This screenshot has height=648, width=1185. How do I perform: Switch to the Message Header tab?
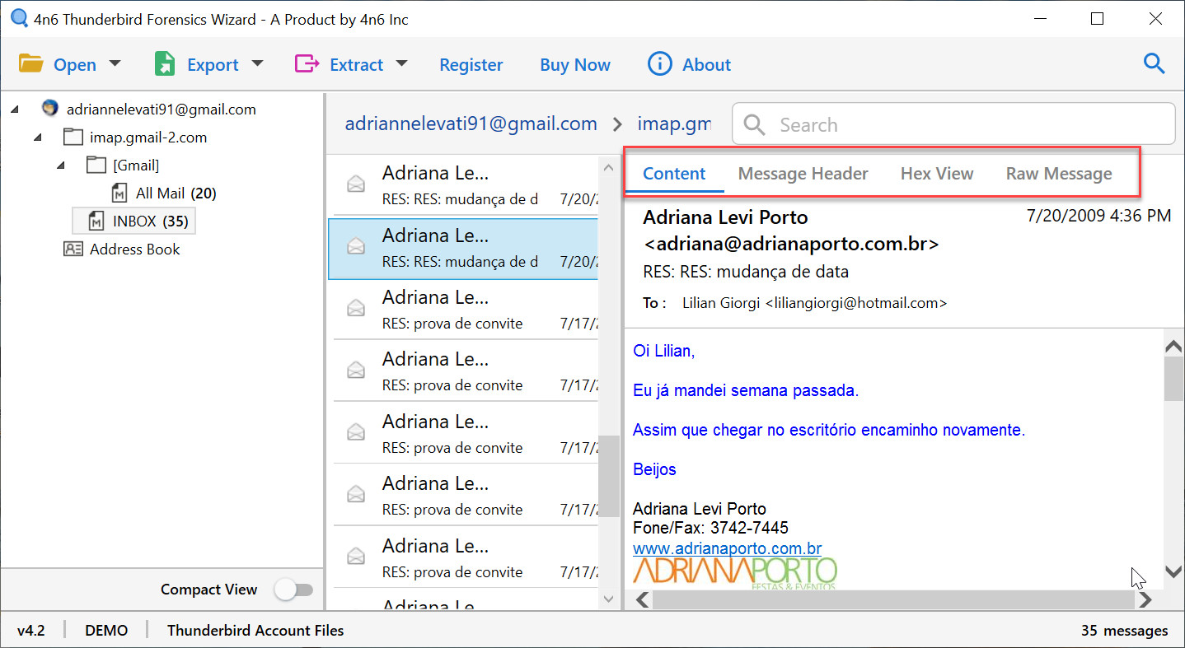(x=803, y=174)
